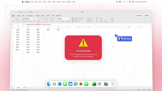
Task: Switch to the Page Layout ribbon tab
Action: coord(30,16)
